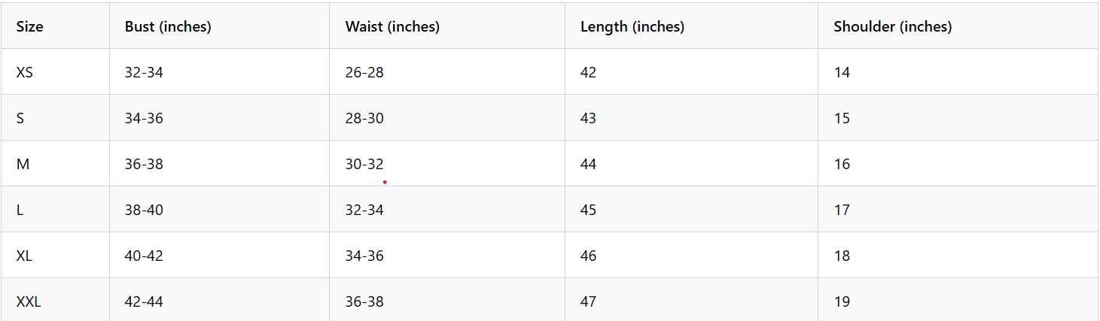
Task: Select the XXL size cell
Action: [x=29, y=302]
